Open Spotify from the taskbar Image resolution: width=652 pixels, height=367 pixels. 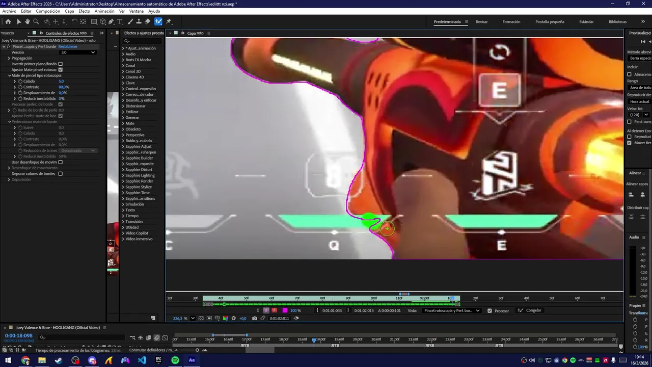[175, 360]
